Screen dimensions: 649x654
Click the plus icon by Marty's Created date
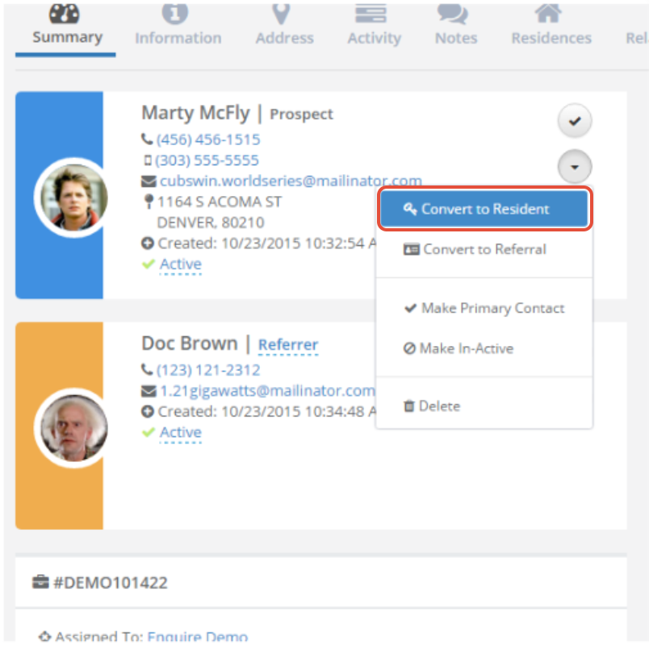tap(148, 244)
